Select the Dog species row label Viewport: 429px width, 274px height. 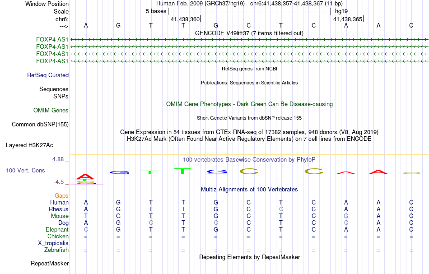click(63, 223)
